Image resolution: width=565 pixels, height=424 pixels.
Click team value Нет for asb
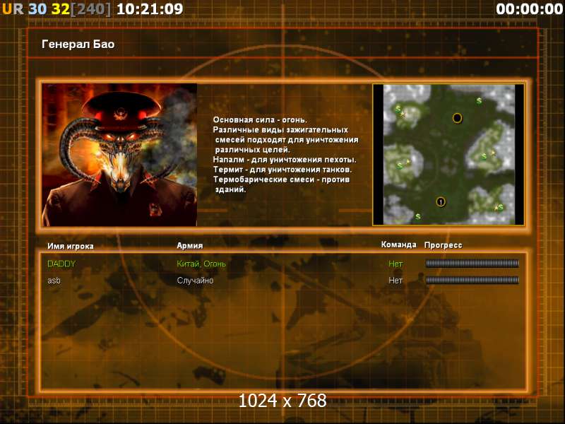(395, 280)
